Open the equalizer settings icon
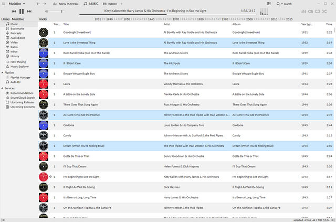 303,11
